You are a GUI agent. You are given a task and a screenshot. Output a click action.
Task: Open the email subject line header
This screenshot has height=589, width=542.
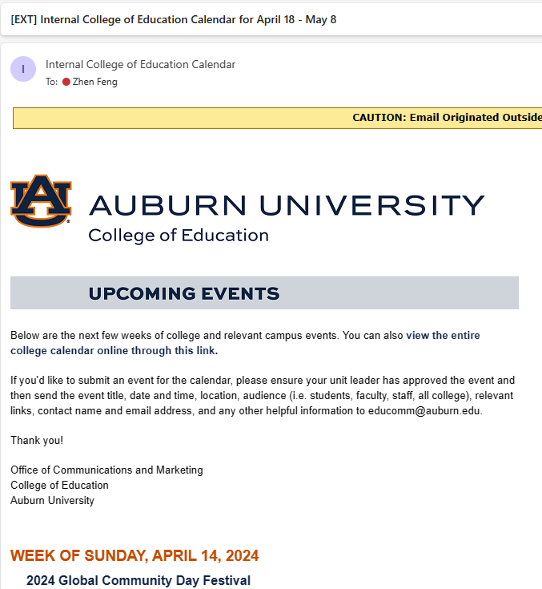[x=174, y=19]
